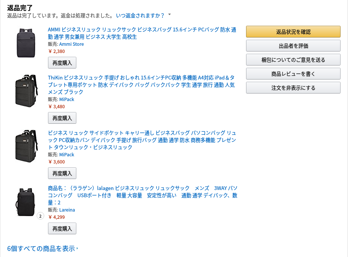Open the いつ返金されますか？ refund link
Viewport: 350px width, 257px height.
tap(140, 16)
